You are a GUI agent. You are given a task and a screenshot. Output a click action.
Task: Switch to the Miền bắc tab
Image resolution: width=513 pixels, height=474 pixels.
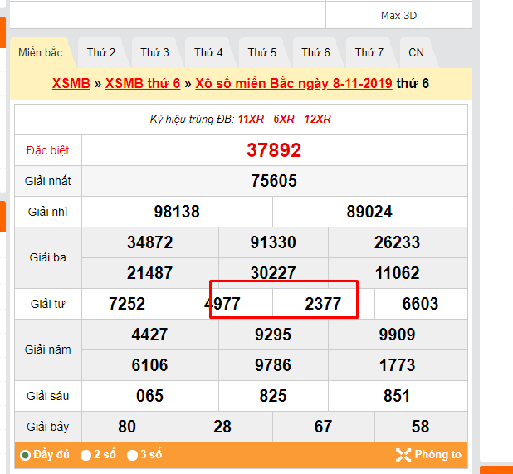[41, 52]
